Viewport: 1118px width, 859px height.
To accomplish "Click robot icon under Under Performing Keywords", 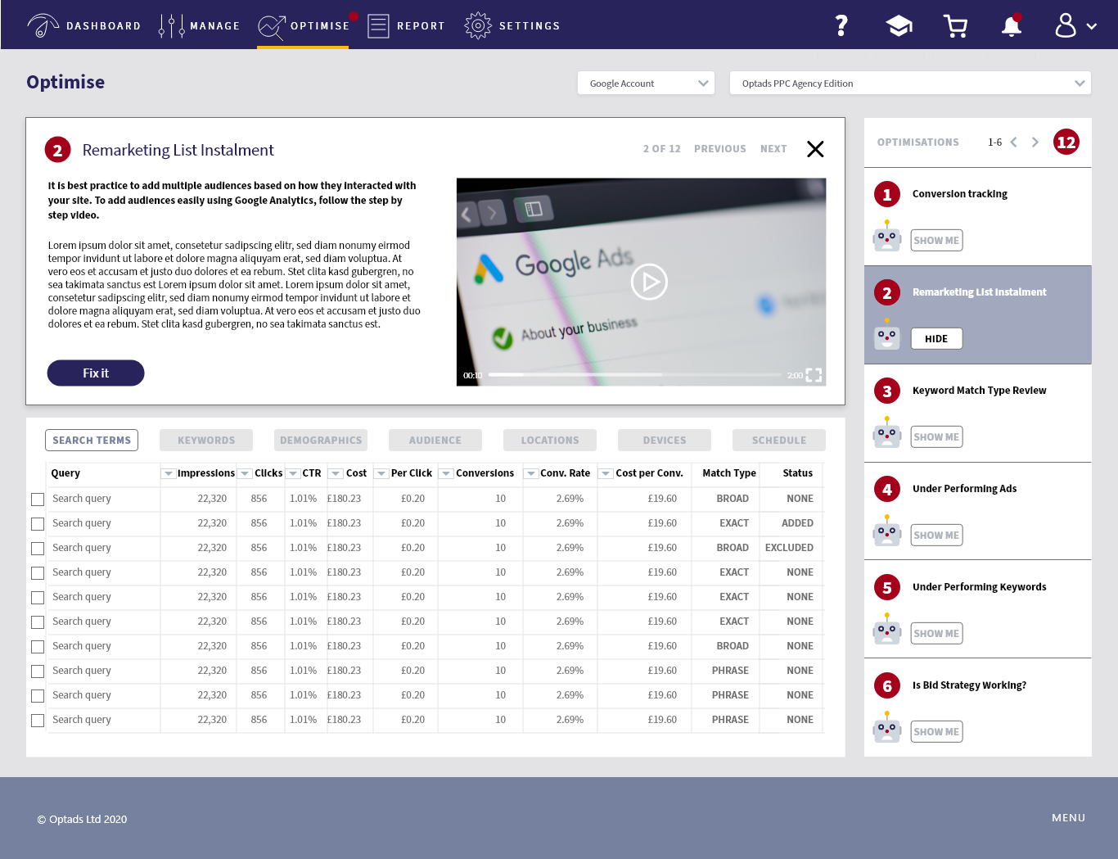I will pos(887,630).
